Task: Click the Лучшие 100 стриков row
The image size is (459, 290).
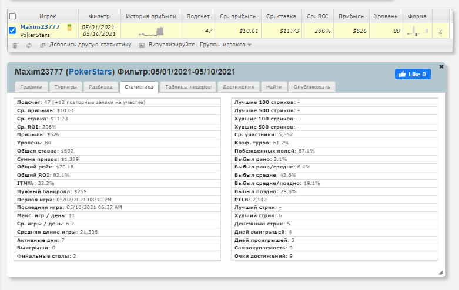Action: coord(334,102)
